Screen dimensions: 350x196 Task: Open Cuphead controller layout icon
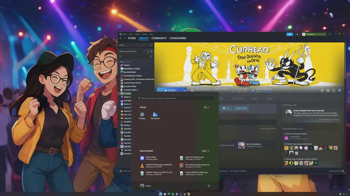[x=328, y=90]
